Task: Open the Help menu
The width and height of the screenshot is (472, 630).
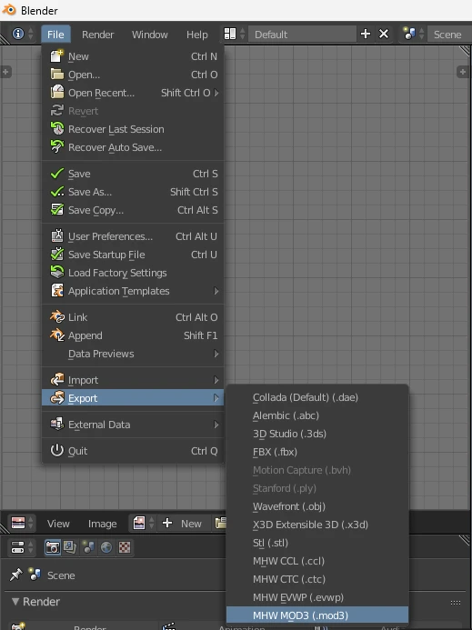Action: (197, 35)
